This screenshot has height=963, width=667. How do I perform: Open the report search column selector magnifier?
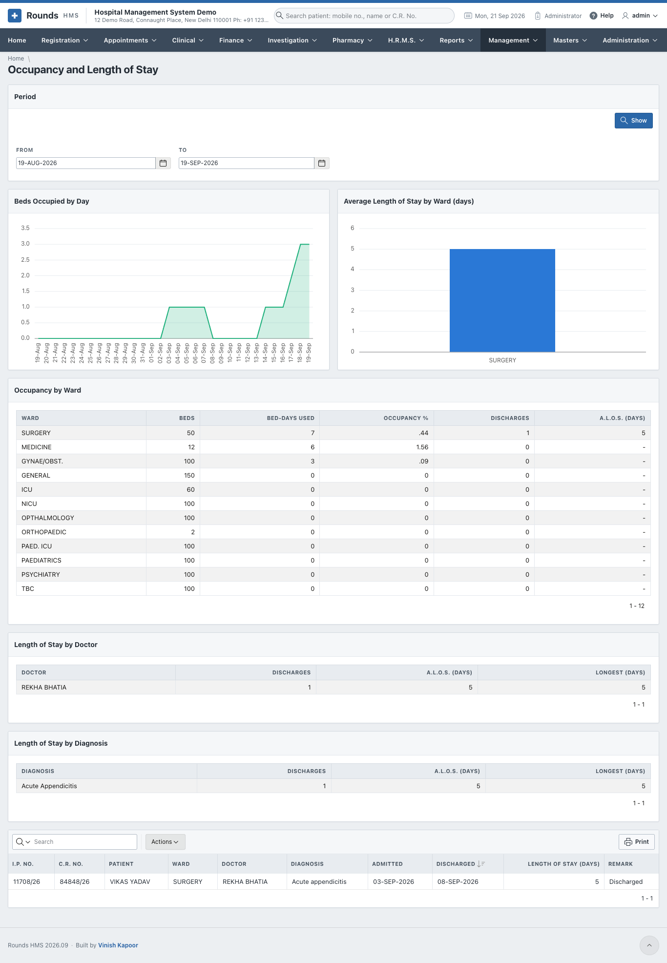[22, 842]
